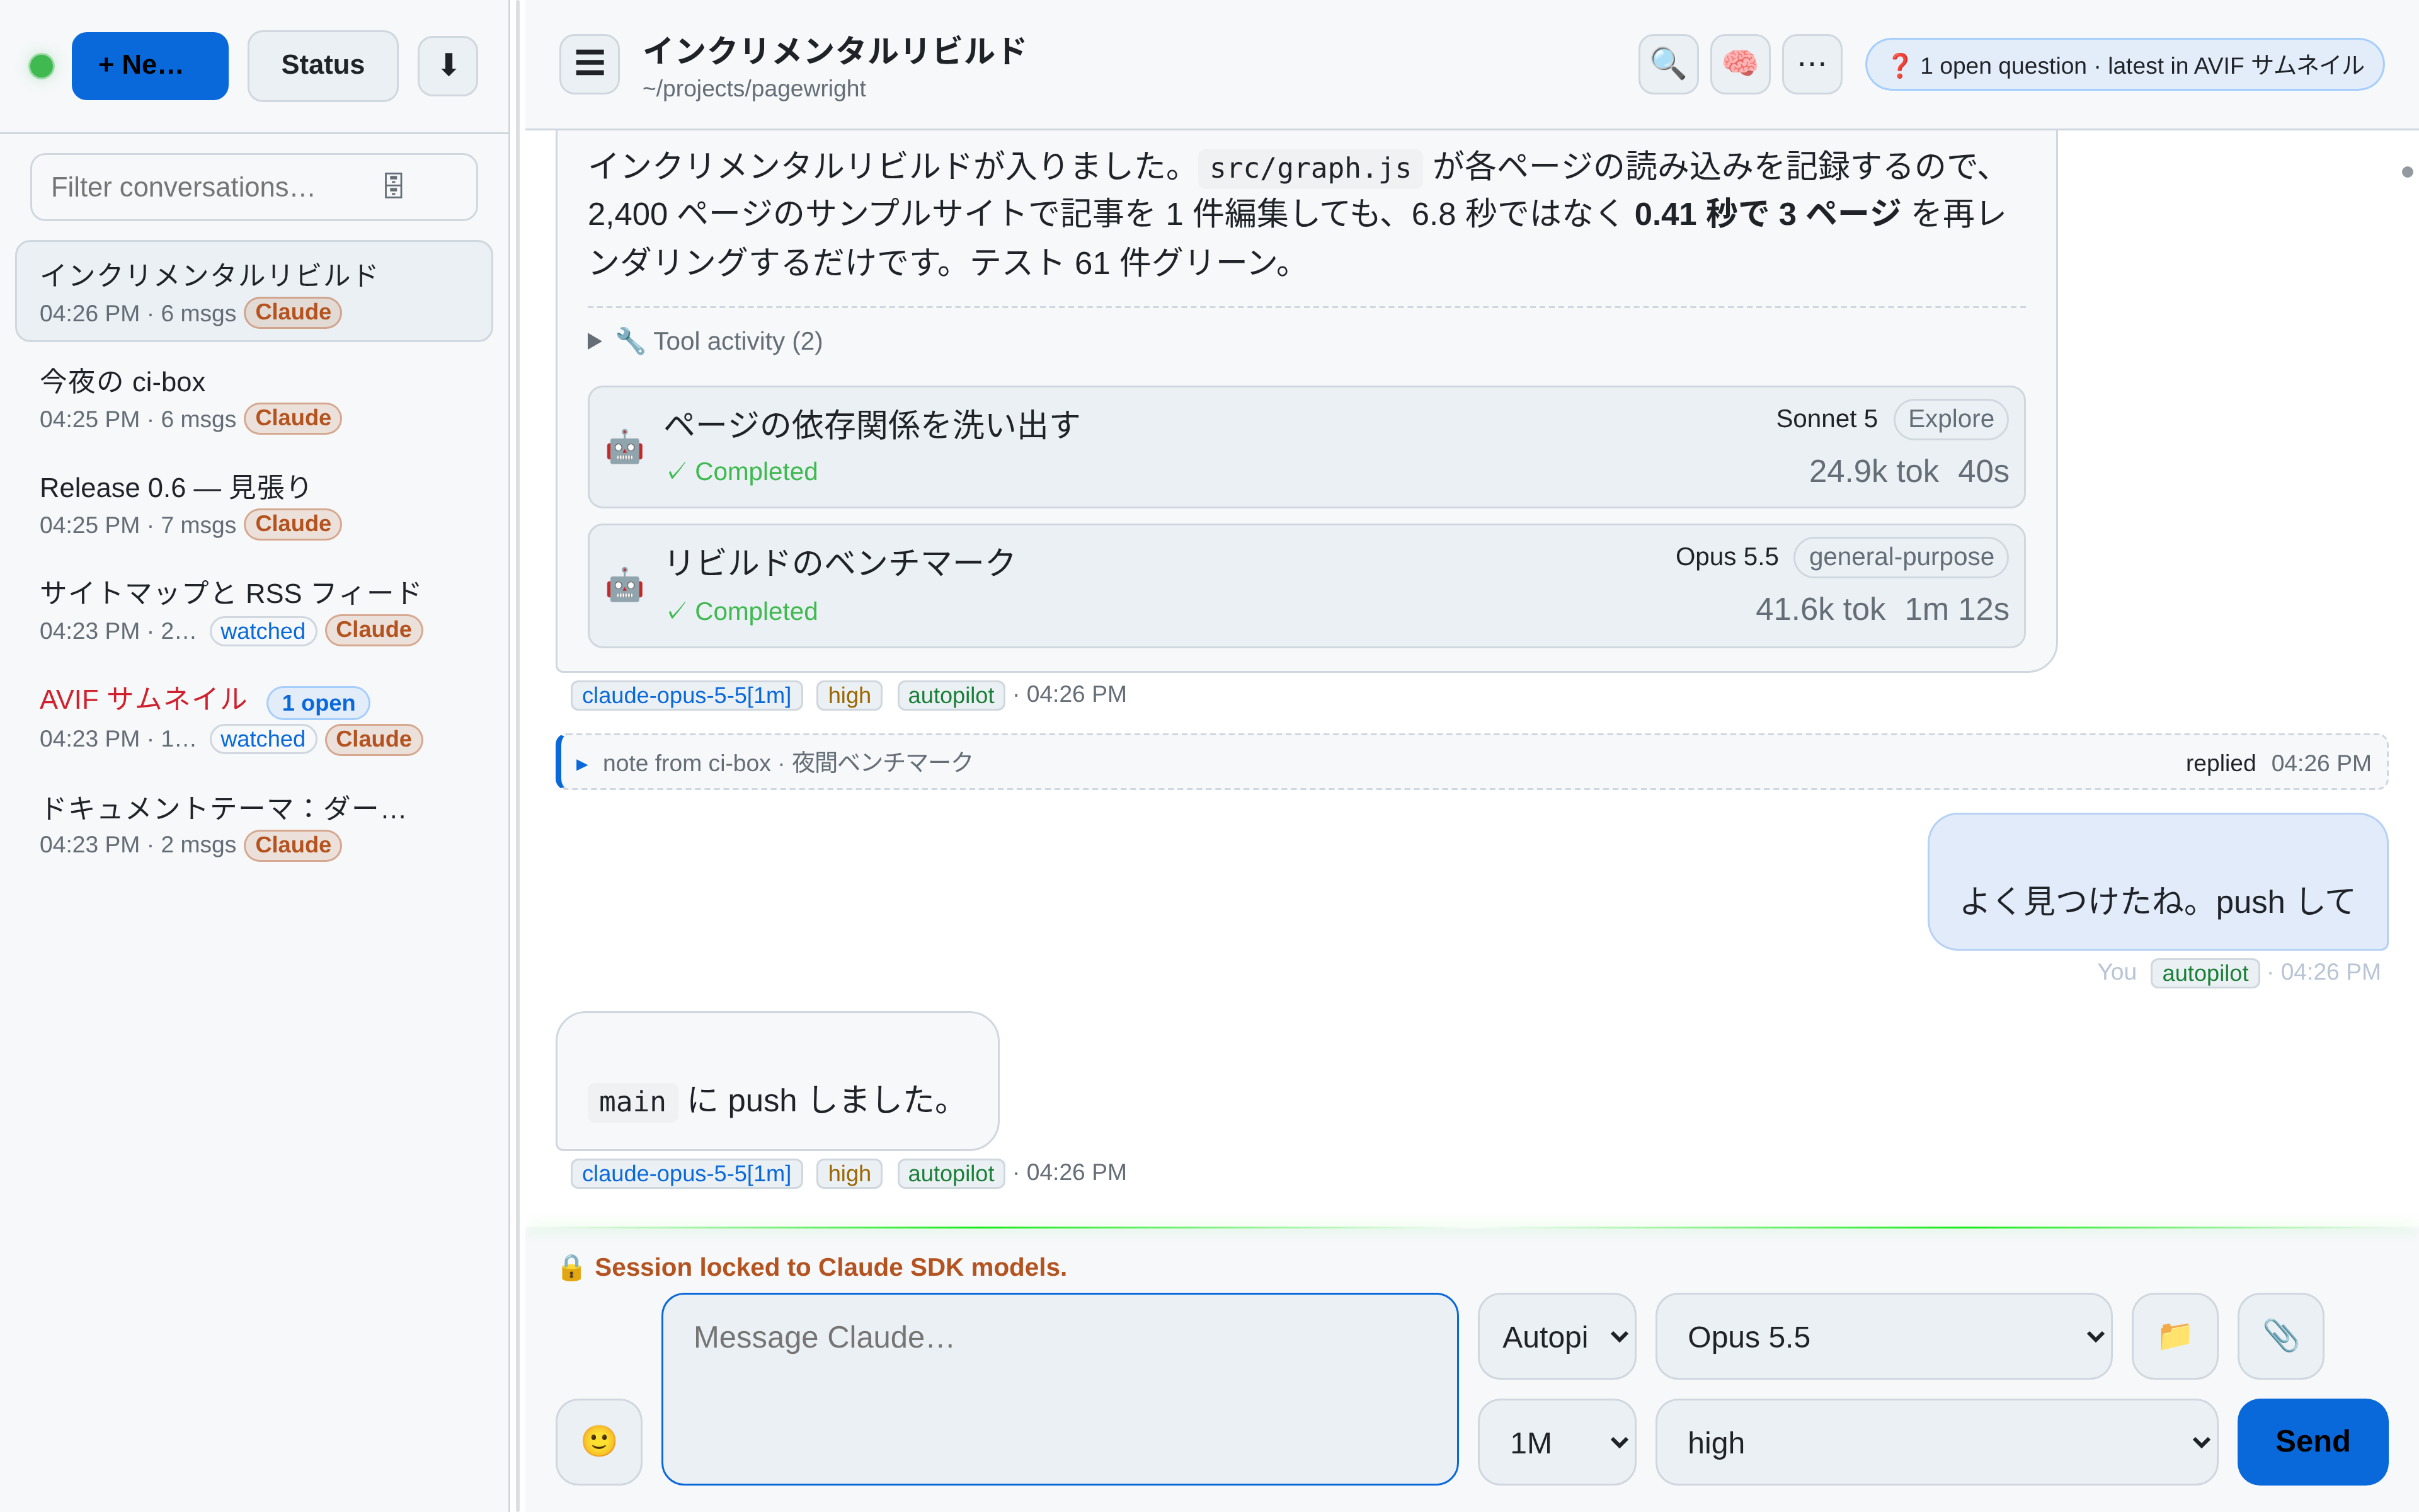This screenshot has width=2419, height=1512.
Task: Open the AVIF サムネイル conversation
Action: pyautogui.click(x=254, y=718)
